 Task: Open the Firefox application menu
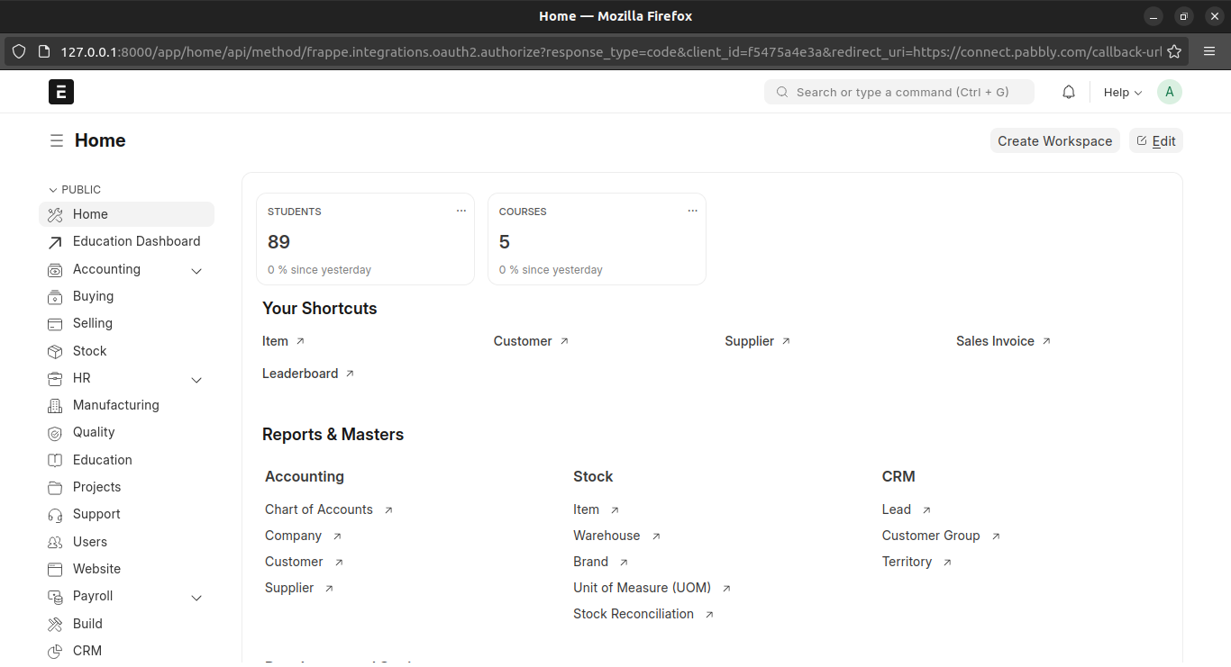coord(1208,51)
